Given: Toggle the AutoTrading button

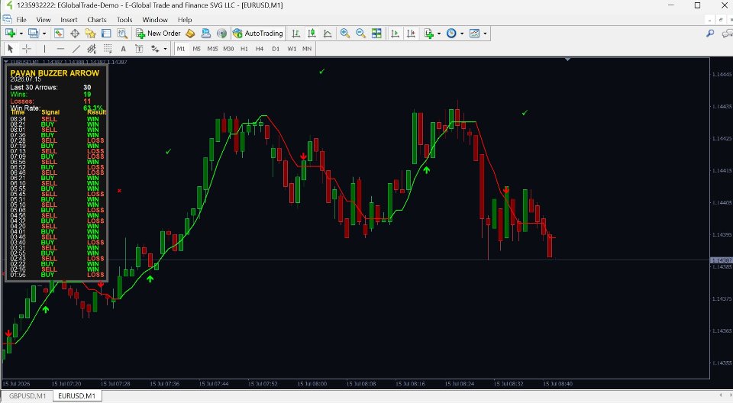Looking at the screenshot, I should (x=258, y=33).
